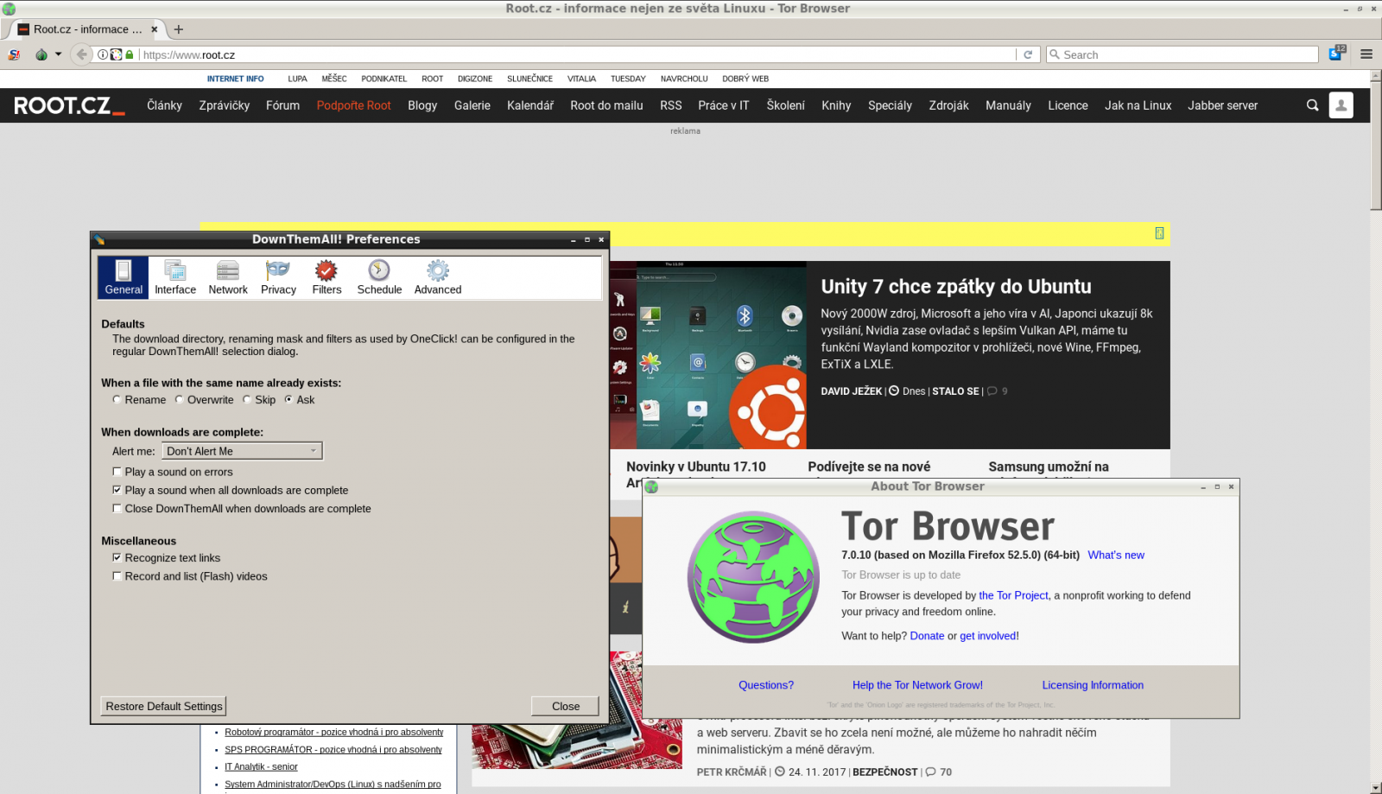This screenshot has width=1382, height=794.
Task: Close the Root.cz tab
Action: 155,29
